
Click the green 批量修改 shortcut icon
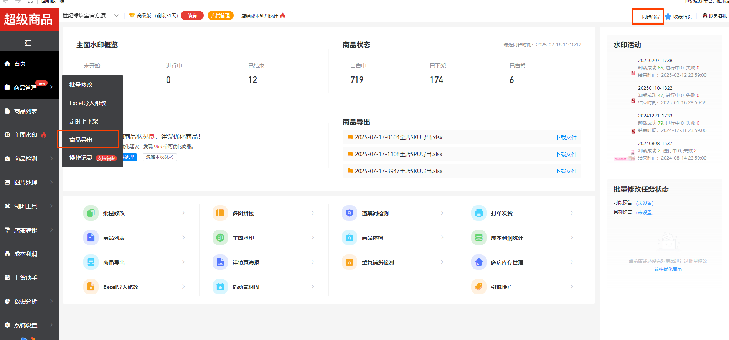click(x=91, y=213)
